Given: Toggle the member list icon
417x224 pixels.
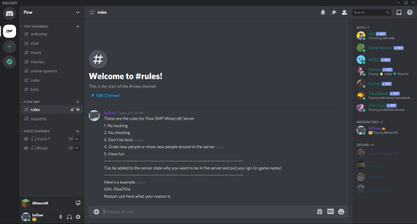Looking at the screenshot, I should (x=344, y=13).
